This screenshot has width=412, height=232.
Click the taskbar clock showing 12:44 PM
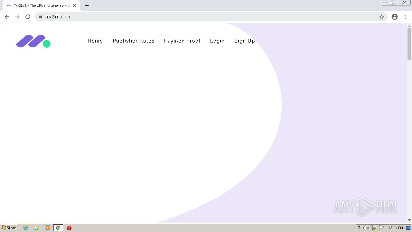tap(396, 228)
